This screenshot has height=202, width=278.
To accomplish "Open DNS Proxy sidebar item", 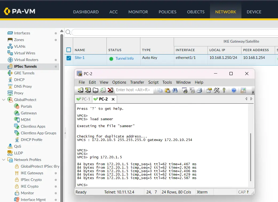I will click(x=23, y=86).
